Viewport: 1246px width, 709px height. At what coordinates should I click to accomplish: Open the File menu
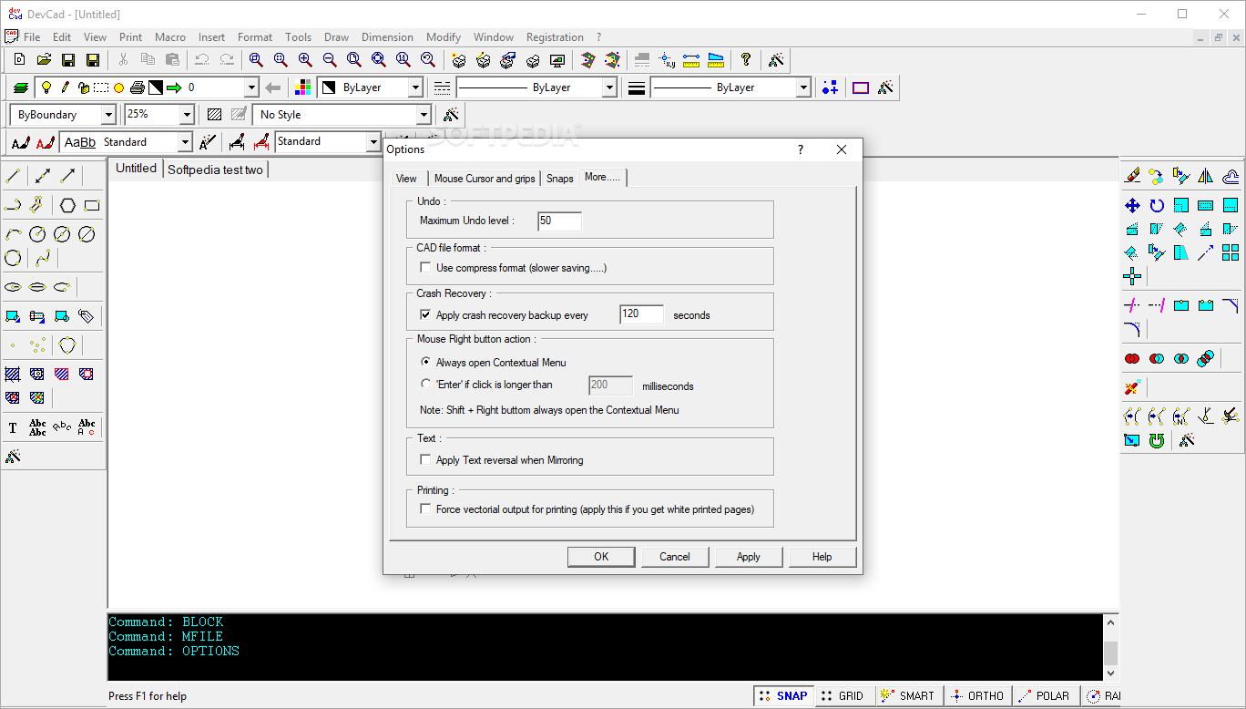(x=32, y=37)
